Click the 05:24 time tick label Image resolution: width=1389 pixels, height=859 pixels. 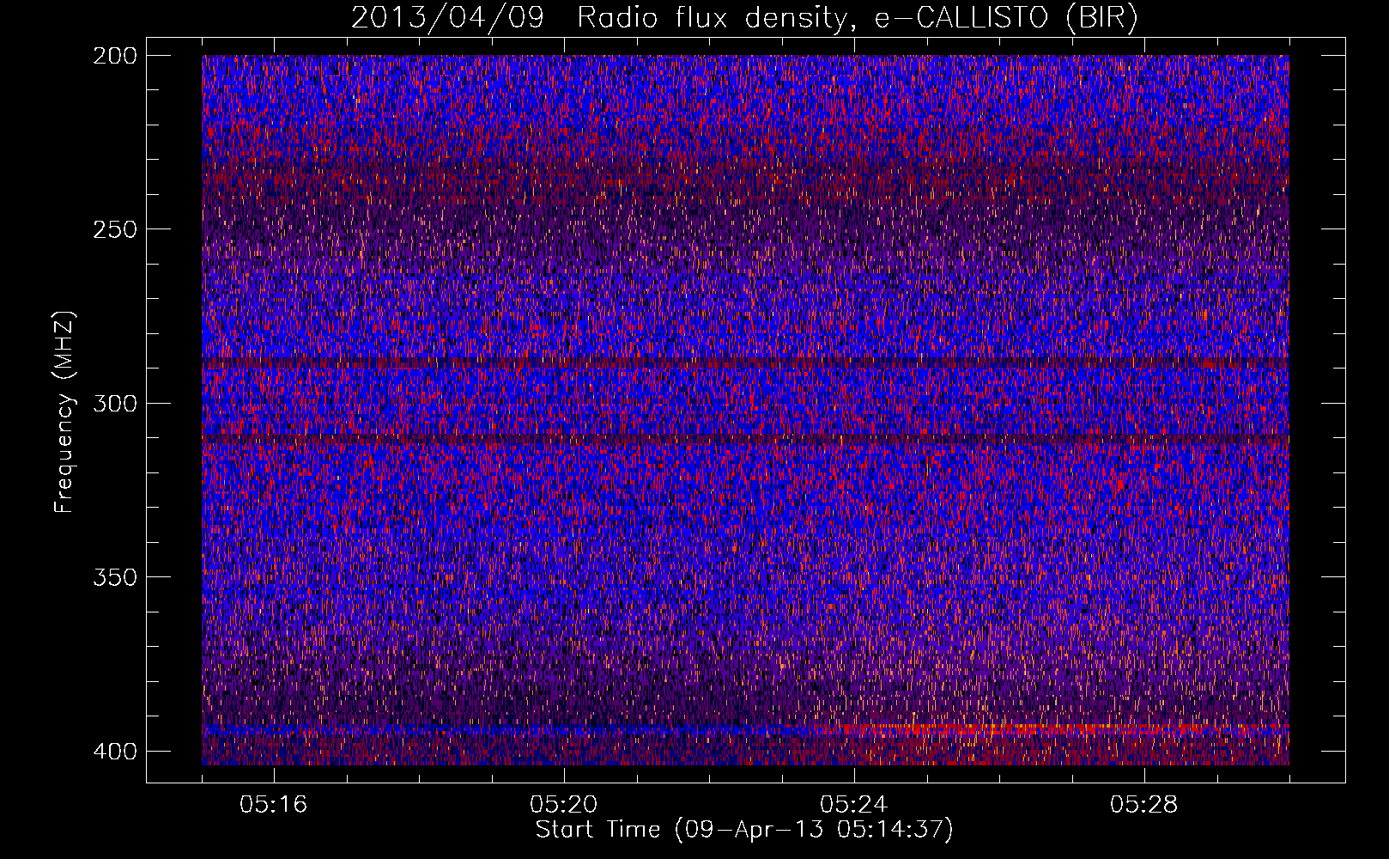click(854, 805)
